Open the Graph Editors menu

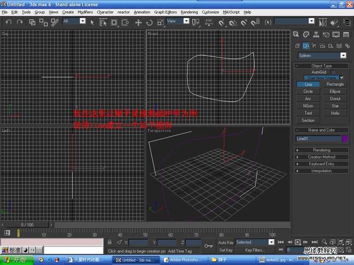click(165, 12)
